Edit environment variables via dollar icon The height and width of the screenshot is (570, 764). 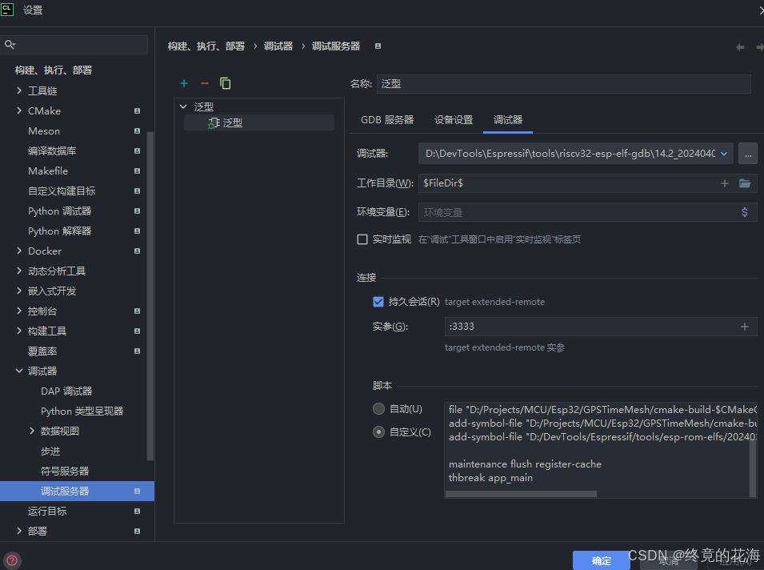pos(745,212)
